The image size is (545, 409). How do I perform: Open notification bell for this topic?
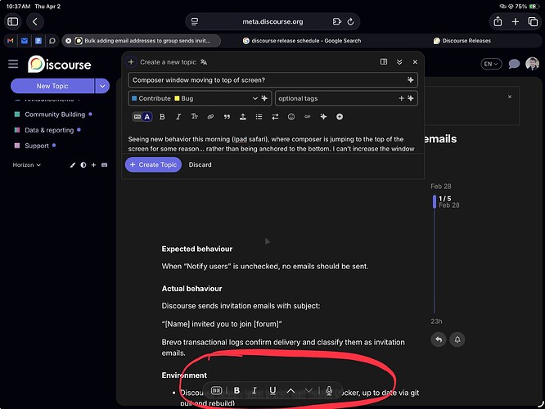[457, 339]
